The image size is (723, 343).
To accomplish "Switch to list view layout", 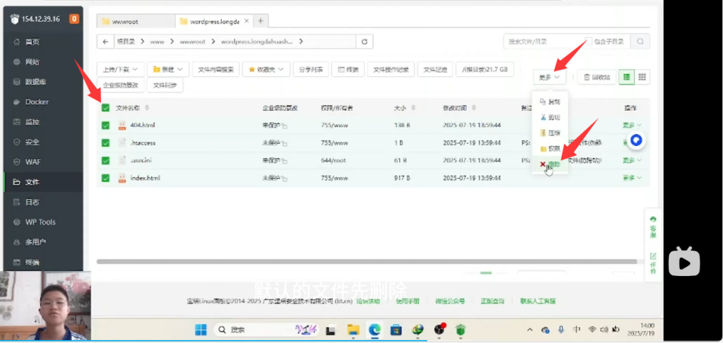I will [626, 77].
